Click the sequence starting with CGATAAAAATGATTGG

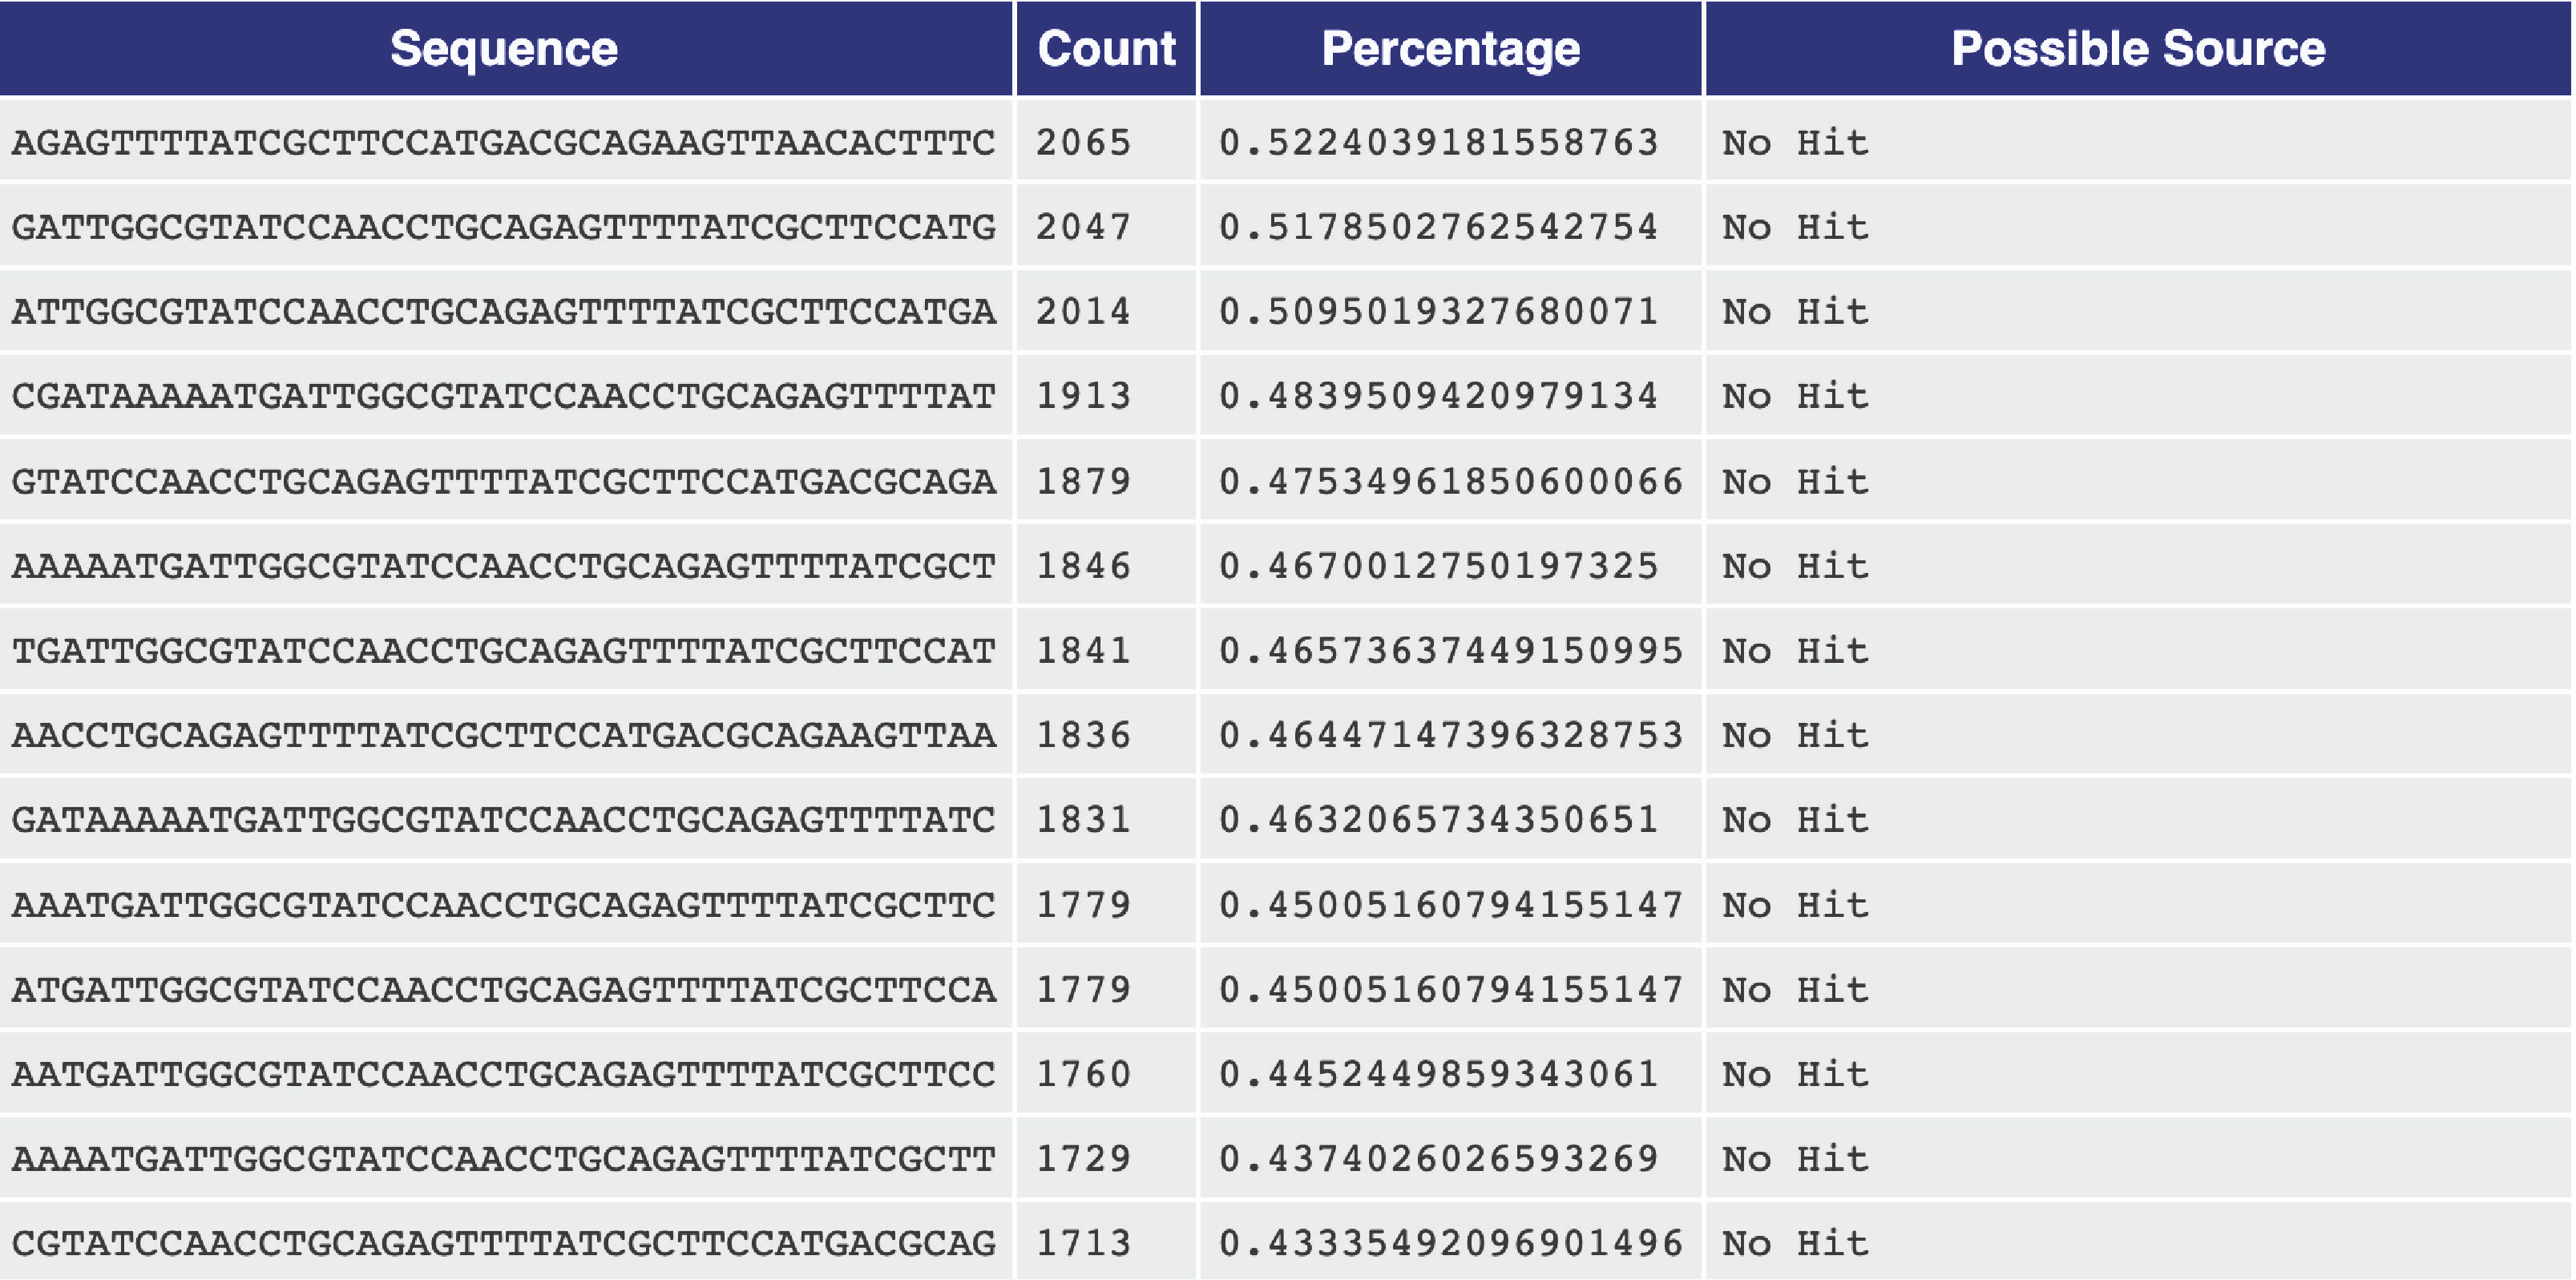pyautogui.click(x=504, y=397)
